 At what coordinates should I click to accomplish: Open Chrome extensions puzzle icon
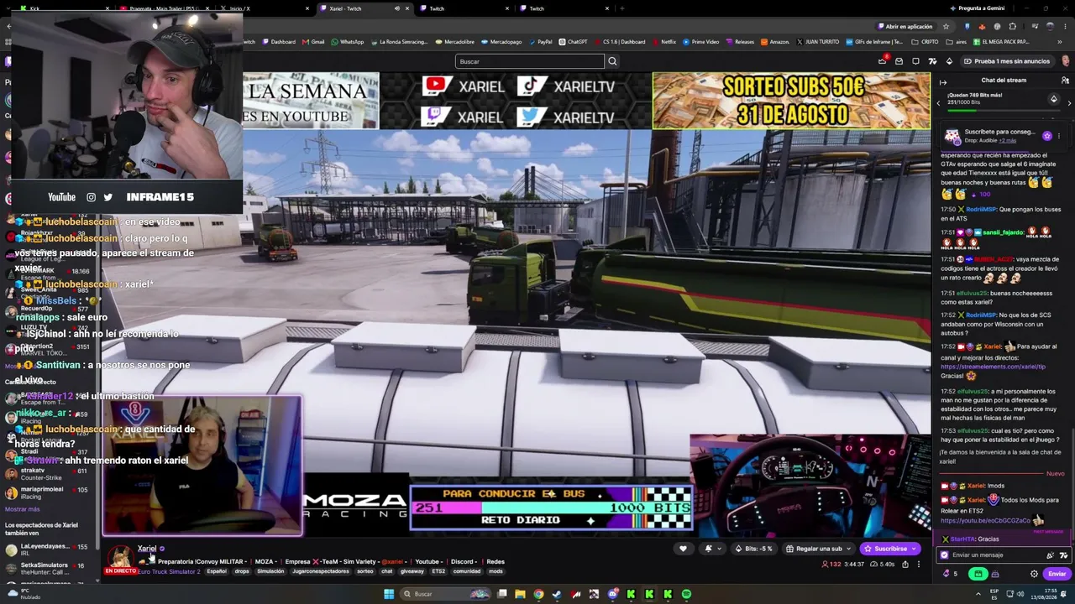point(1012,26)
